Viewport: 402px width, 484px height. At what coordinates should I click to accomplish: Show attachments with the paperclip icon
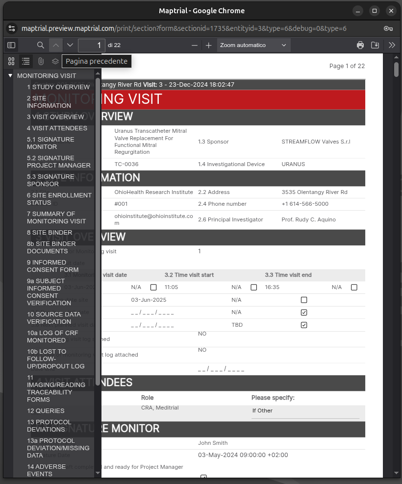41,61
